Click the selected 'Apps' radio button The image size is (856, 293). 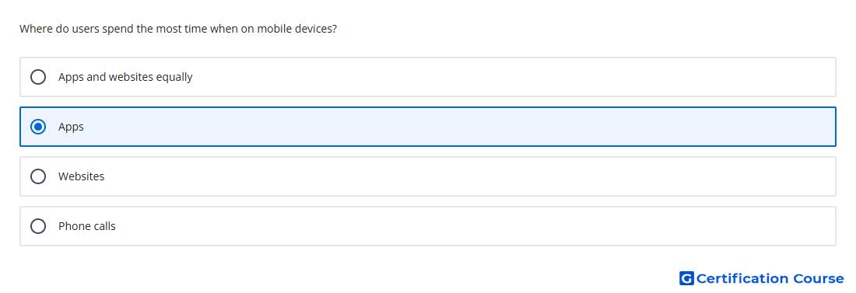pyautogui.click(x=38, y=127)
